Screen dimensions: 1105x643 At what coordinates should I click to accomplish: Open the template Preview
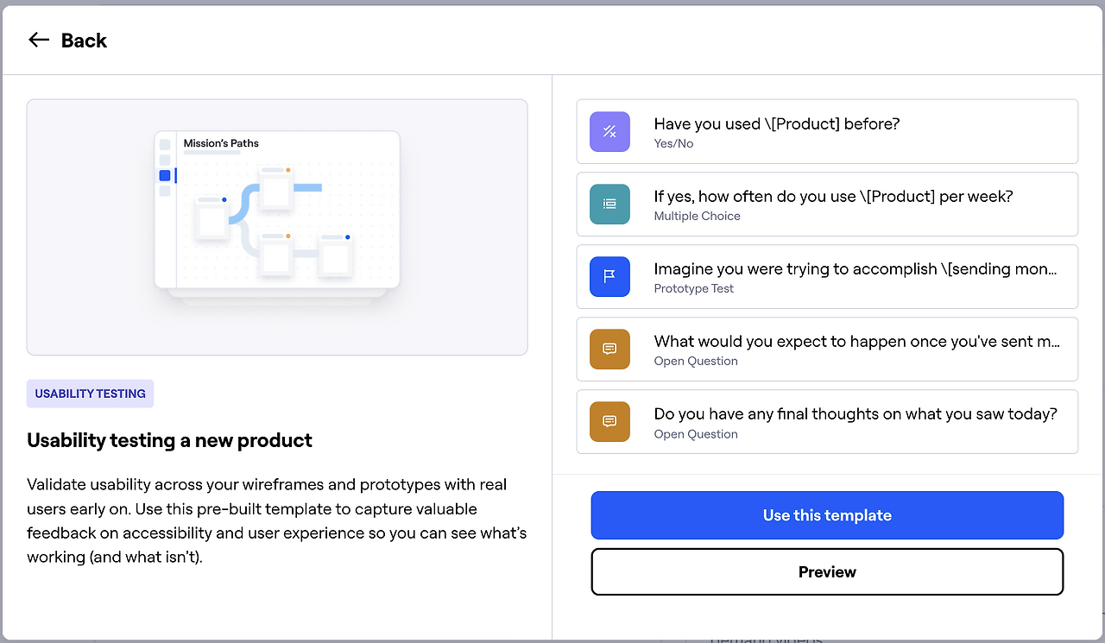(826, 571)
